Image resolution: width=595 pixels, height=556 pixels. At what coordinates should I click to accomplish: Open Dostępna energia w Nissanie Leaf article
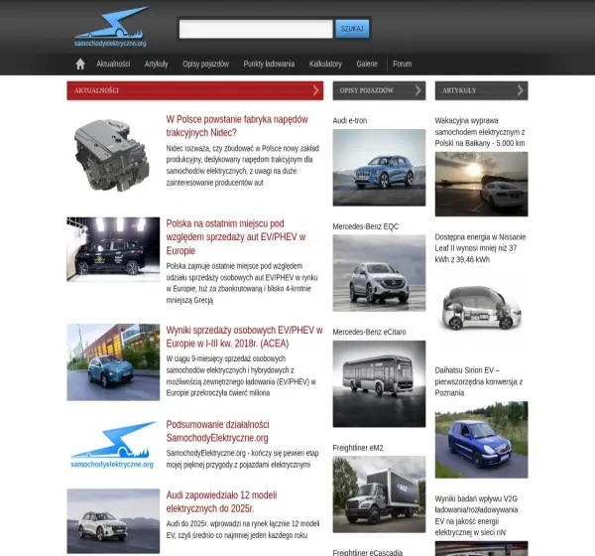coord(480,248)
